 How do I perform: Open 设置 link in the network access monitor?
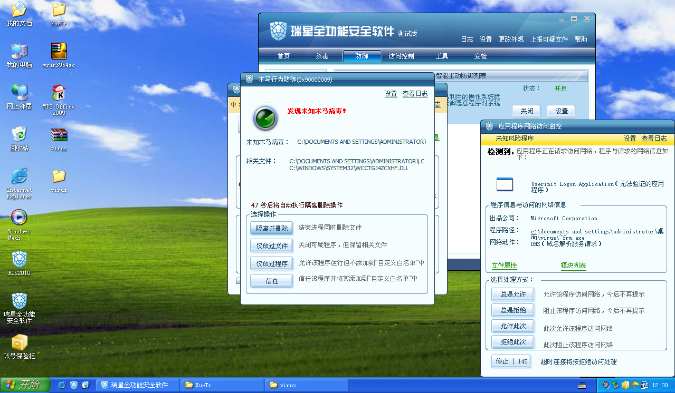(630, 139)
